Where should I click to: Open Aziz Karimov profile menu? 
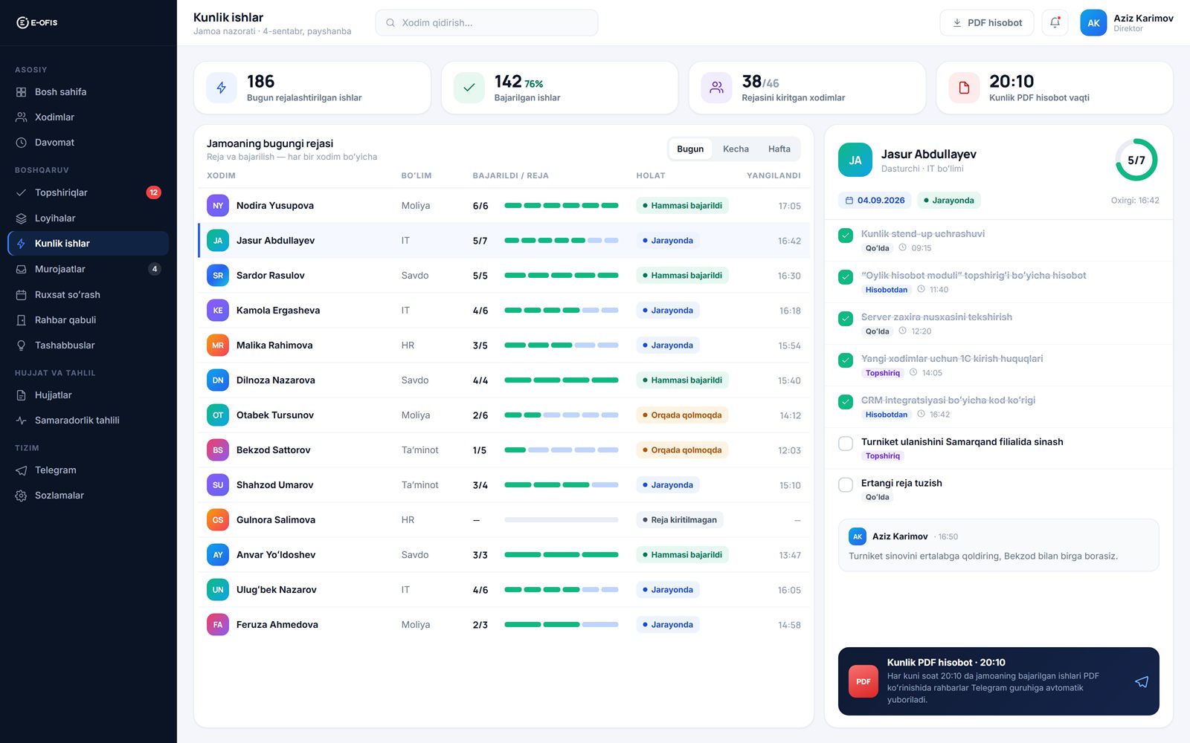(x=1126, y=23)
